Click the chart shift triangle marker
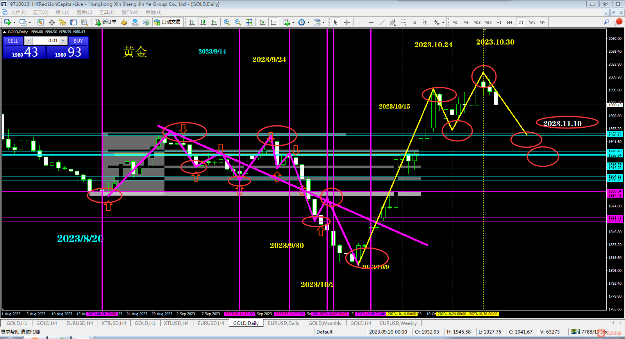 click(x=485, y=30)
